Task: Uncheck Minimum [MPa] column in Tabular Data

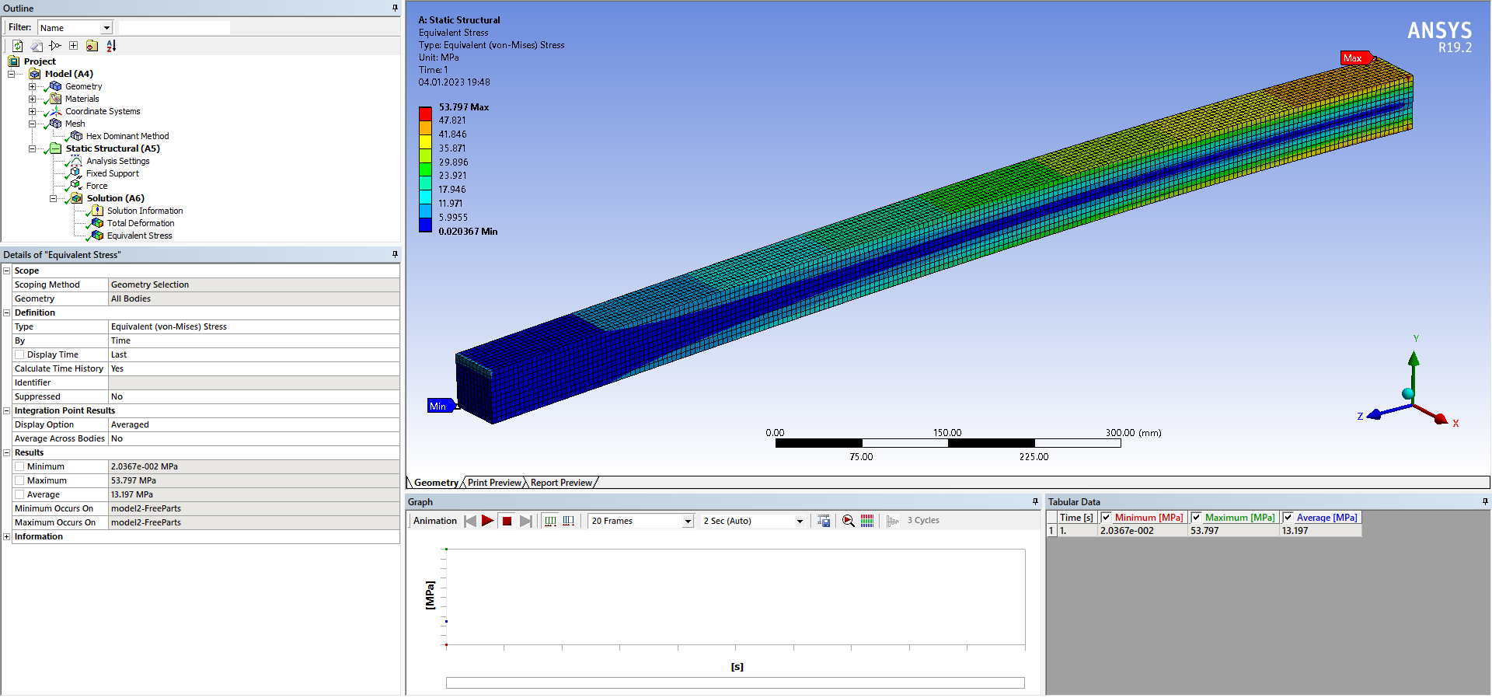Action: [1107, 518]
